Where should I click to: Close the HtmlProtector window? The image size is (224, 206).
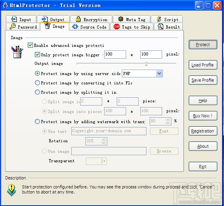(217, 5)
